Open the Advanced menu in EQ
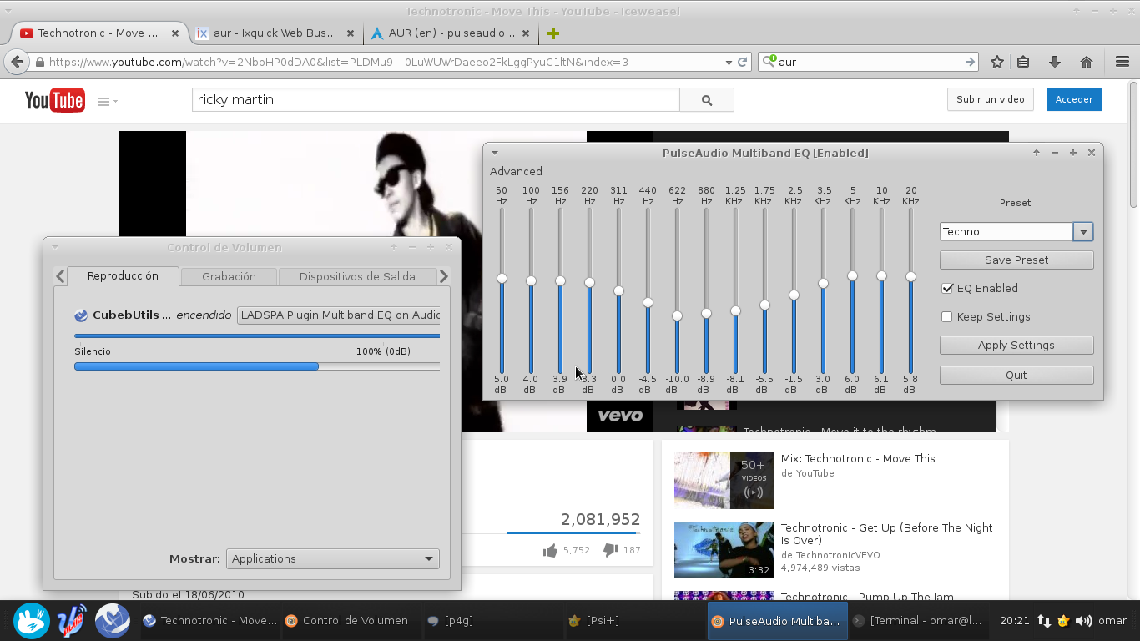The image size is (1140, 641). point(516,171)
